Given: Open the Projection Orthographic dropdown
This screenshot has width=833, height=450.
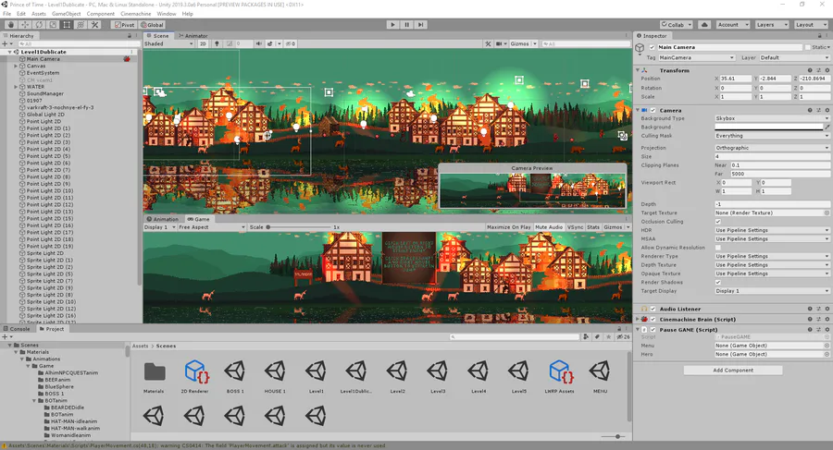Looking at the screenshot, I should 772,148.
